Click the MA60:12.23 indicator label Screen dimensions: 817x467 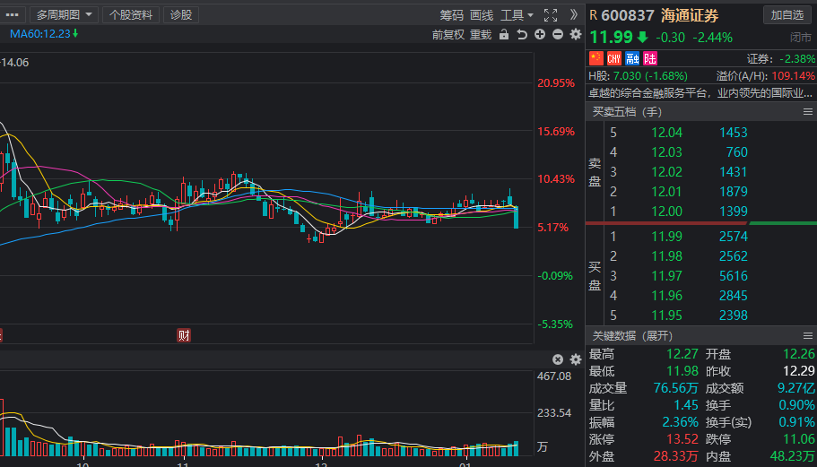tap(44, 34)
